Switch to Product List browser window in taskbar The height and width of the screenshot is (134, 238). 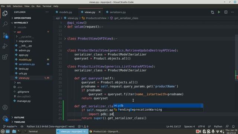[x=105, y=131]
